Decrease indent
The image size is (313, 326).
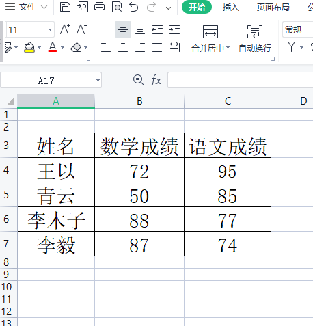pyautogui.click(x=157, y=29)
